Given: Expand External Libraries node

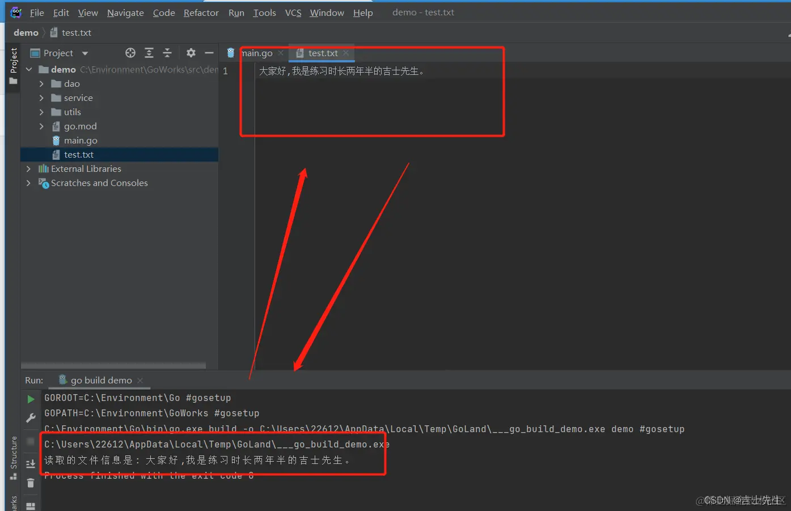Looking at the screenshot, I should [28, 168].
